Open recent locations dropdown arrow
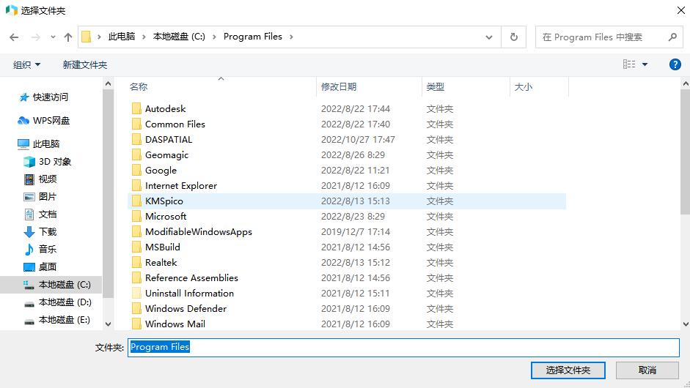The image size is (690, 388). coord(53,37)
